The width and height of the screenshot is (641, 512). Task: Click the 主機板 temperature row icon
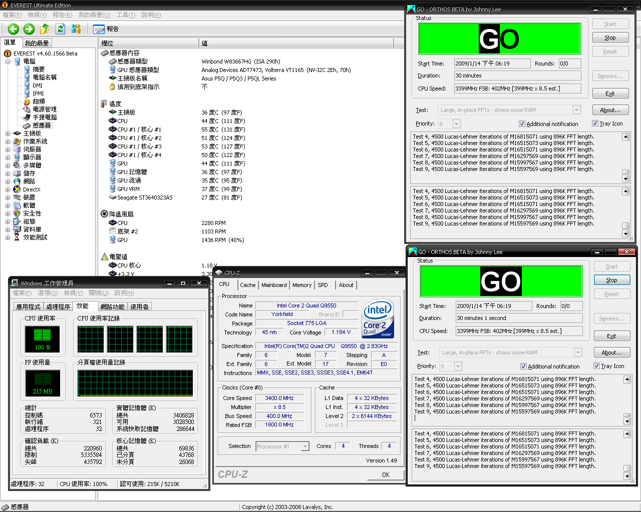point(113,112)
